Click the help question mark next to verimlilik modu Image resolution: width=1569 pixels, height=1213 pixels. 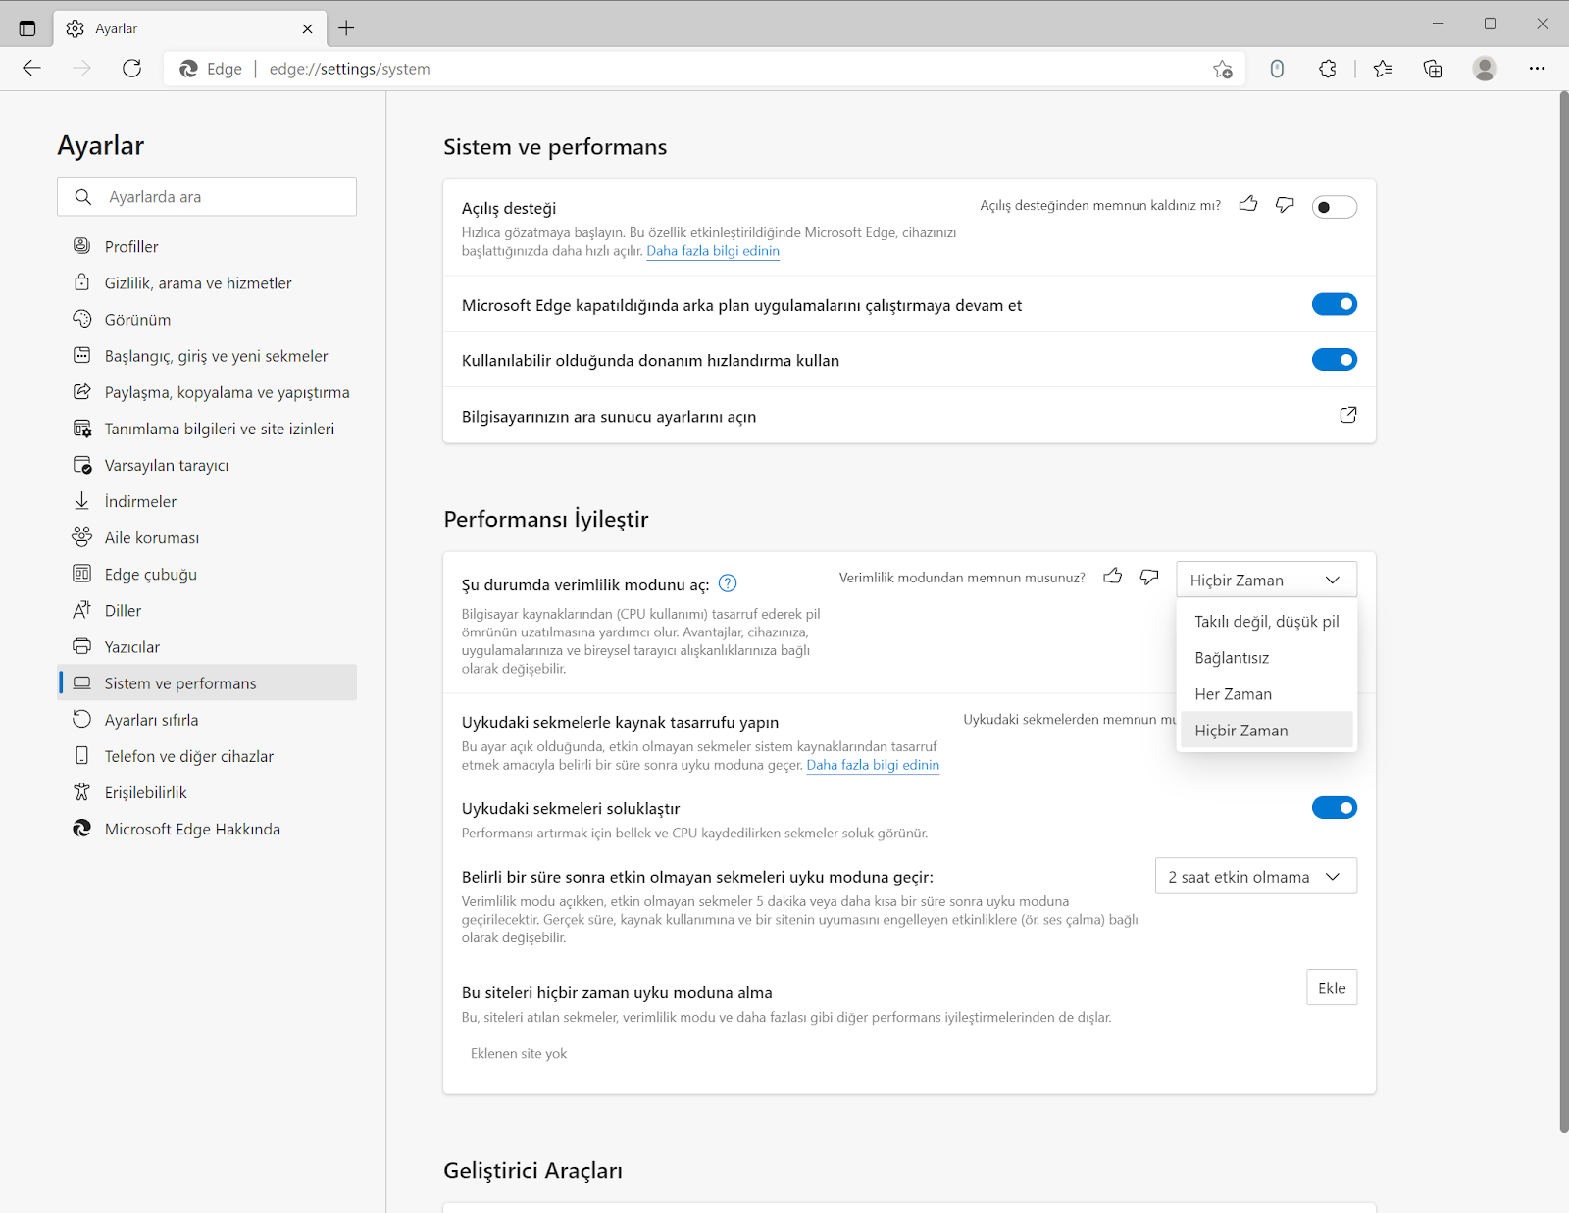[728, 583]
